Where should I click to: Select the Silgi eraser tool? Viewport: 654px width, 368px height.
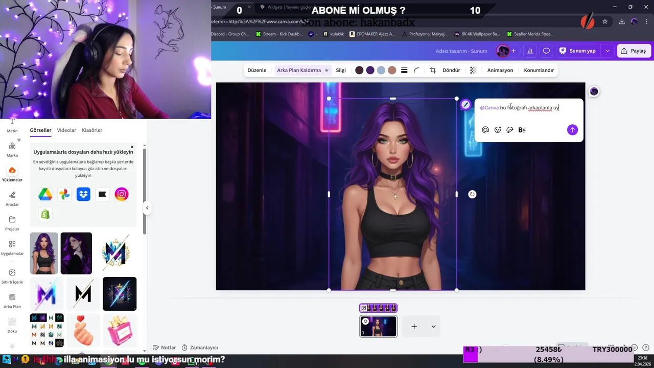coord(341,71)
